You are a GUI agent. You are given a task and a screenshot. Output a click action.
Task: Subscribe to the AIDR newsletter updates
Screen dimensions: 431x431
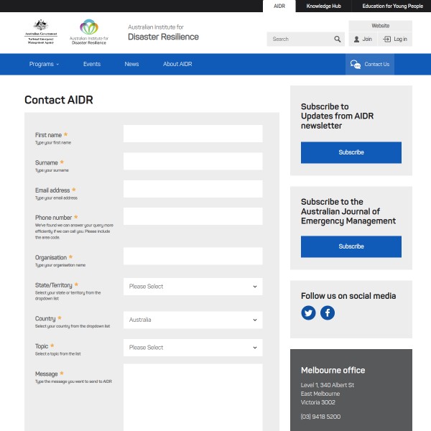click(x=351, y=152)
